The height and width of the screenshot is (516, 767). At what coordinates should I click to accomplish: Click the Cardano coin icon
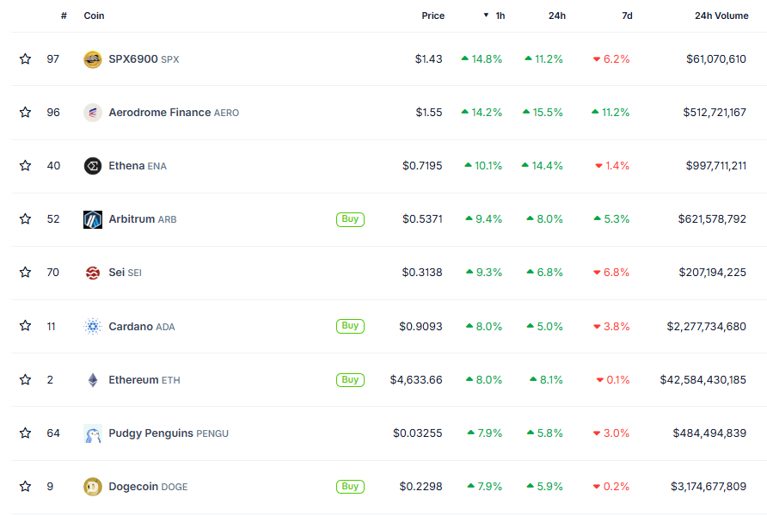(93, 327)
